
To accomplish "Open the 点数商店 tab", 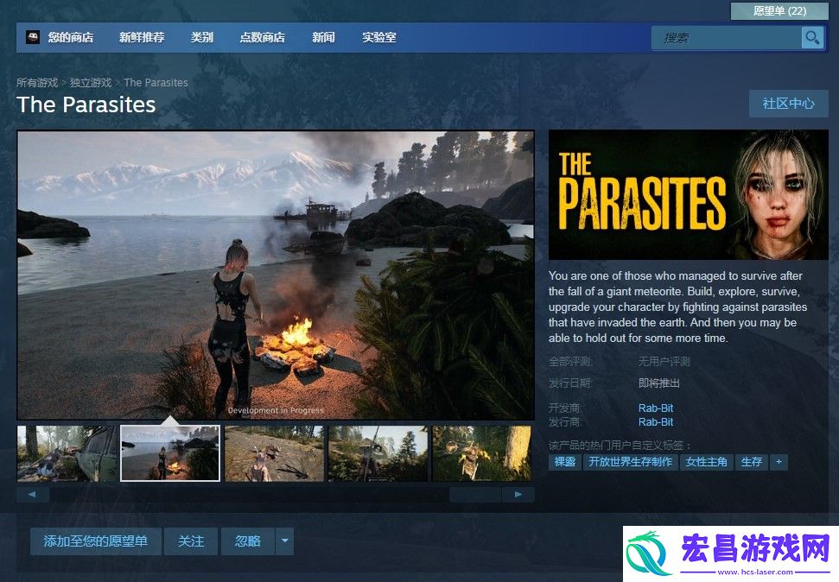I will [262, 37].
